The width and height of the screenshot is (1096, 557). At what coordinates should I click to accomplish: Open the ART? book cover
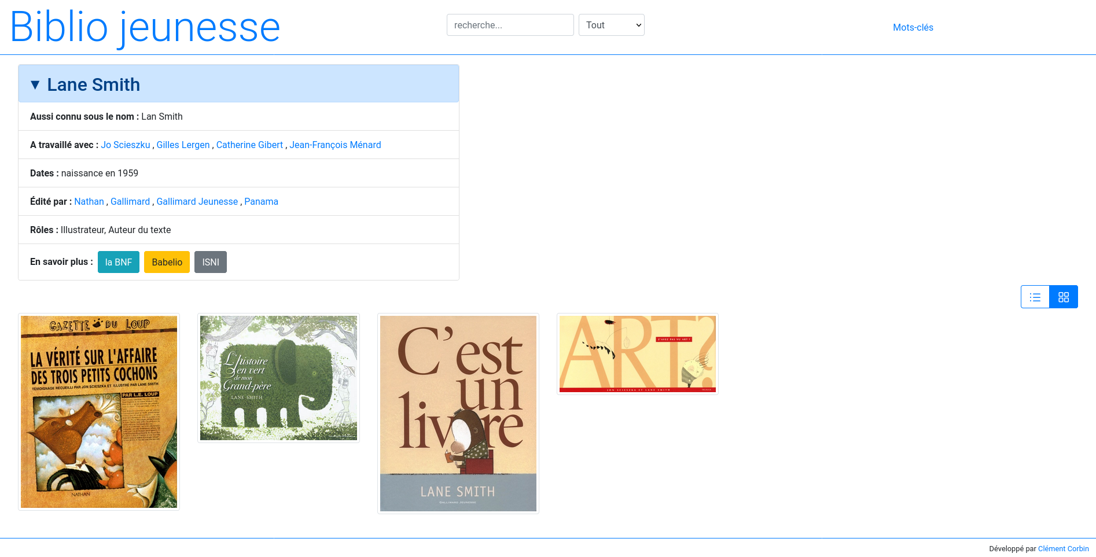pyautogui.click(x=638, y=354)
